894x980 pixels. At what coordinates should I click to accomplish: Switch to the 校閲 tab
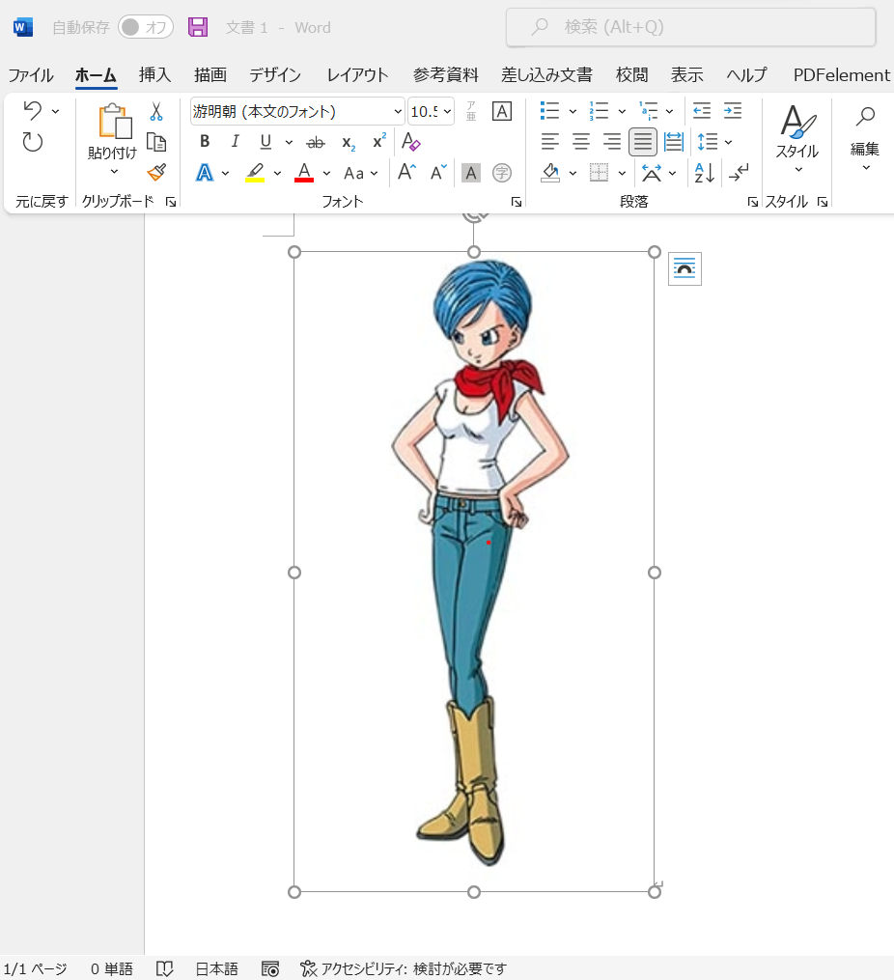click(x=631, y=75)
